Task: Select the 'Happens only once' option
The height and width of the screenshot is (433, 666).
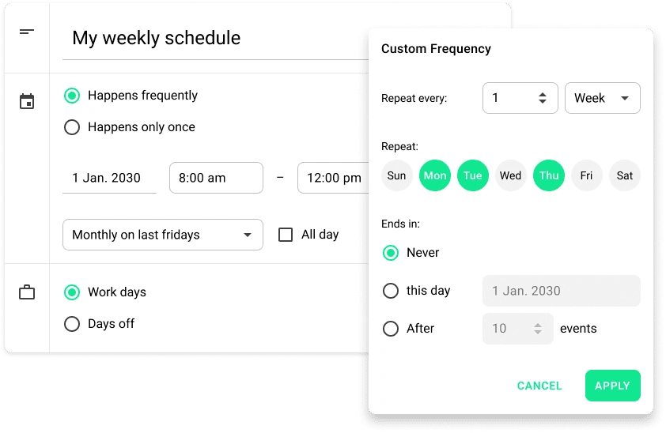Action: 72,127
